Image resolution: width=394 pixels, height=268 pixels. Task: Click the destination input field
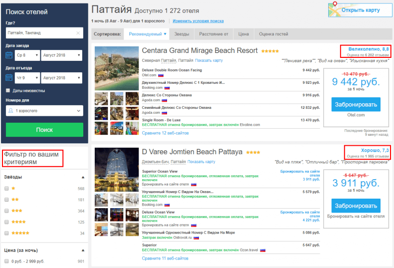click(x=44, y=33)
